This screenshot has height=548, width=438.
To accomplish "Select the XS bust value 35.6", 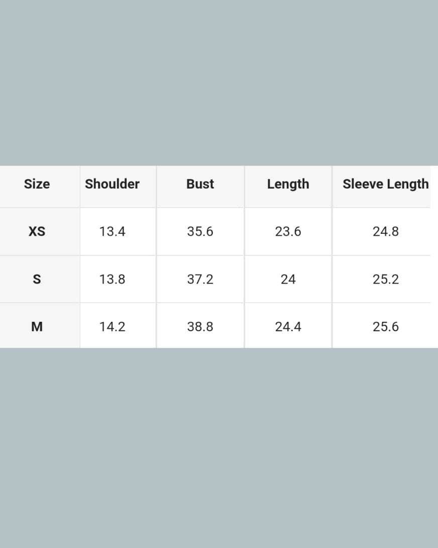I will 200,231.
